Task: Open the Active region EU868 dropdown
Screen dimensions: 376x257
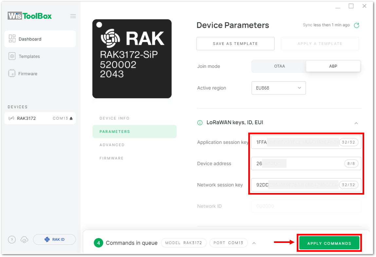Action: [x=279, y=88]
